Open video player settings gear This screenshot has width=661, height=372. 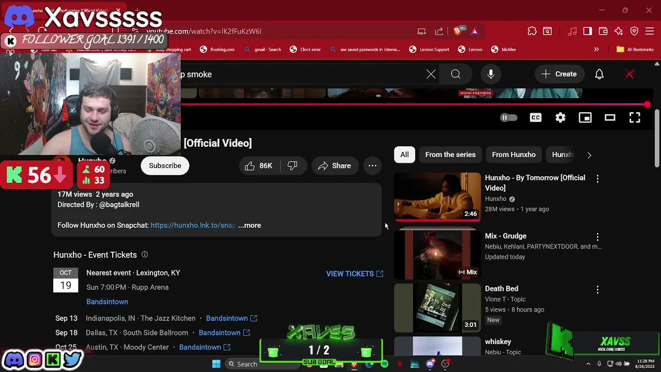tap(560, 118)
